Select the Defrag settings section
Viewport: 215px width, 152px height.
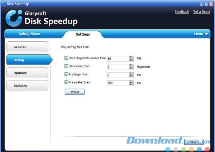pos(29,60)
